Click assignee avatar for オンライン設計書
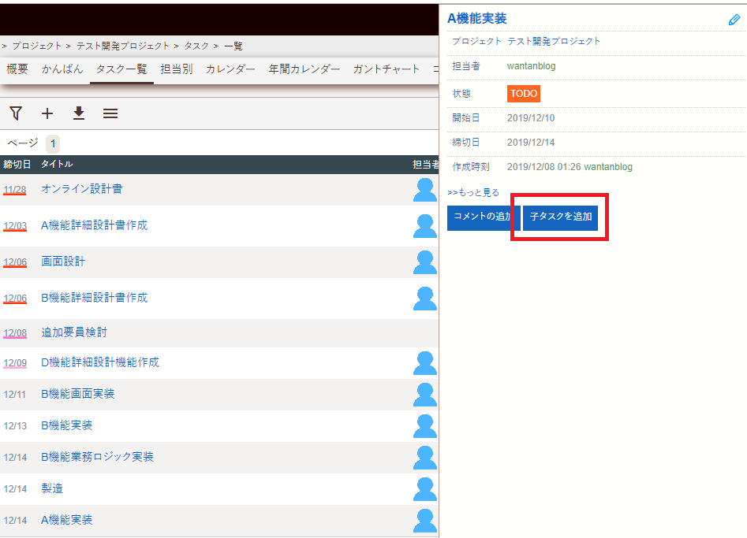Viewport: 747px width, 538px height. [x=425, y=190]
